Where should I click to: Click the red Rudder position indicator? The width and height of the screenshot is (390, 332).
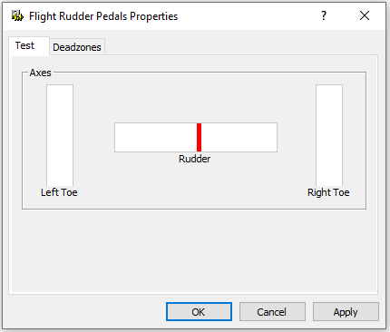(199, 137)
